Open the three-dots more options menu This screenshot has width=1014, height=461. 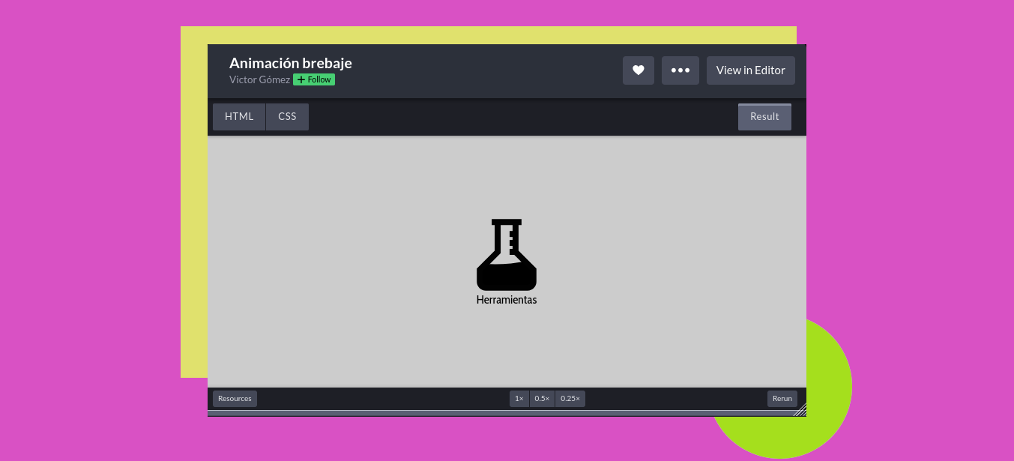(x=680, y=70)
